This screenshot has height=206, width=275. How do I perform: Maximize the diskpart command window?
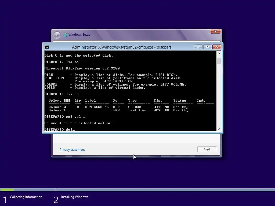pos(207,47)
